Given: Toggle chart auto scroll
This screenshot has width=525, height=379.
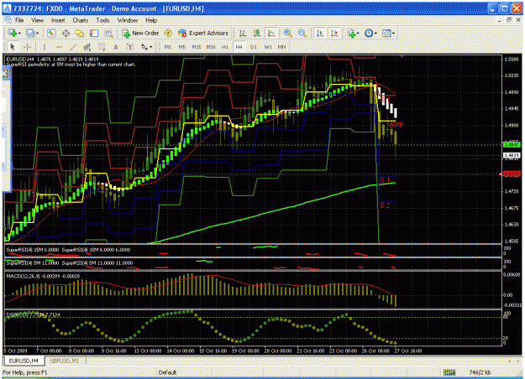Looking at the screenshot, I should point(320,33).
